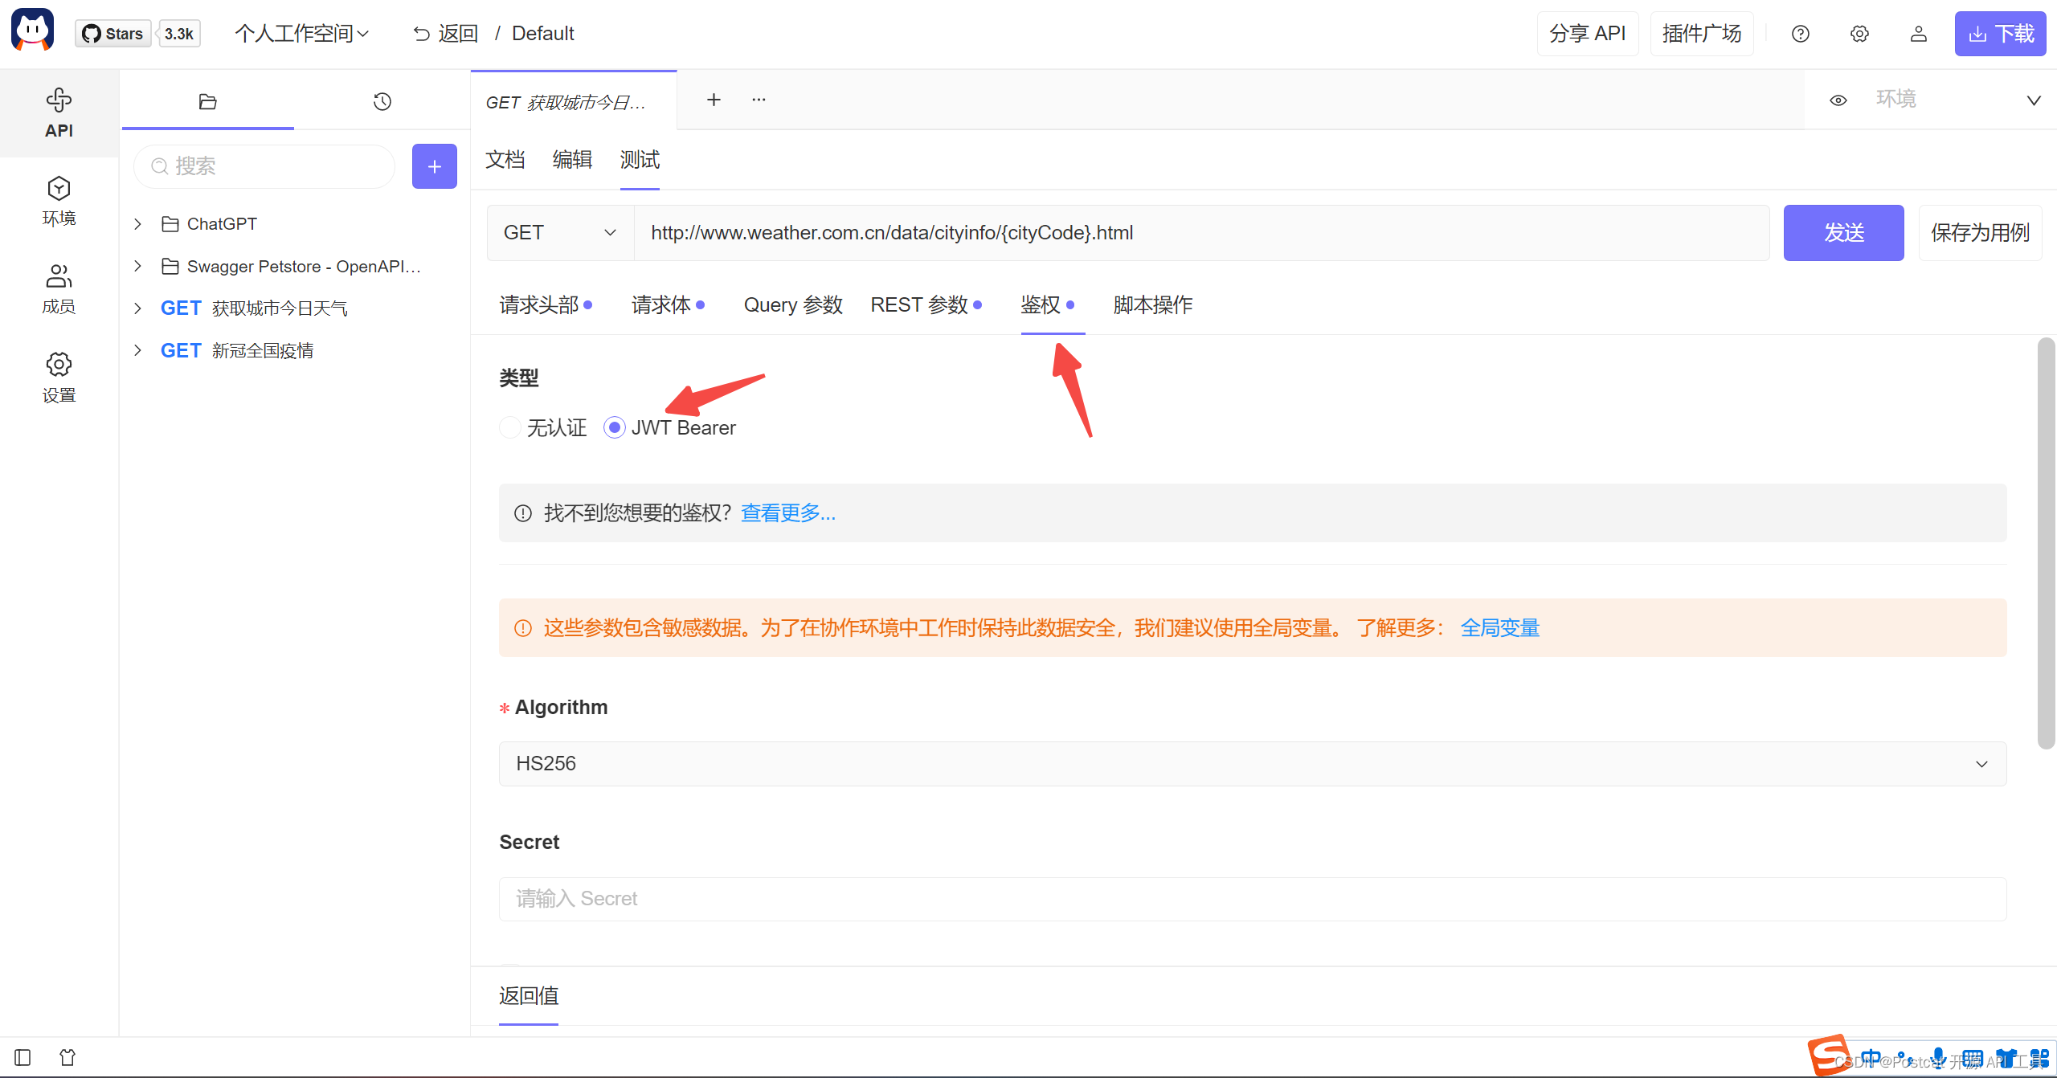
Task: Click the 发送 send button
Action: pos(1844,233)
